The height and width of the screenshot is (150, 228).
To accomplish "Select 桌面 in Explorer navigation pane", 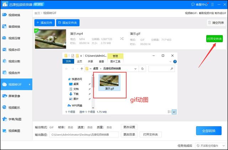I will (74, 84).
